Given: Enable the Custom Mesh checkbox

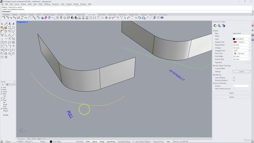Looking at the screenshot, I should tap(234, 68).
